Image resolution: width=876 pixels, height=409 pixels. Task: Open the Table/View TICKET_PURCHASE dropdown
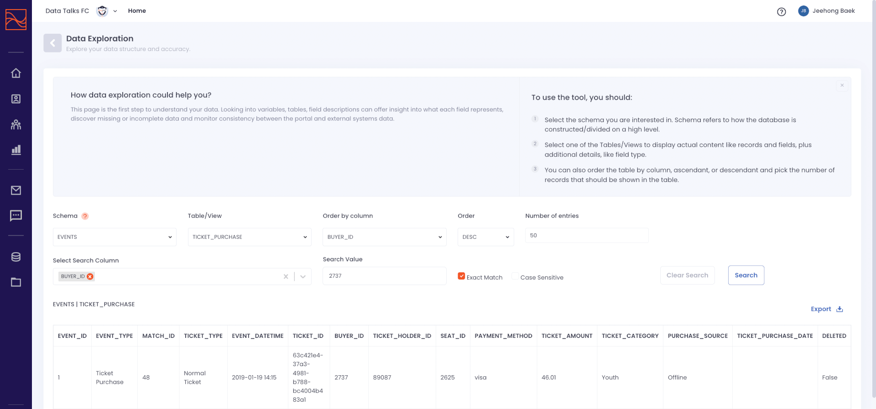[250, 237]
